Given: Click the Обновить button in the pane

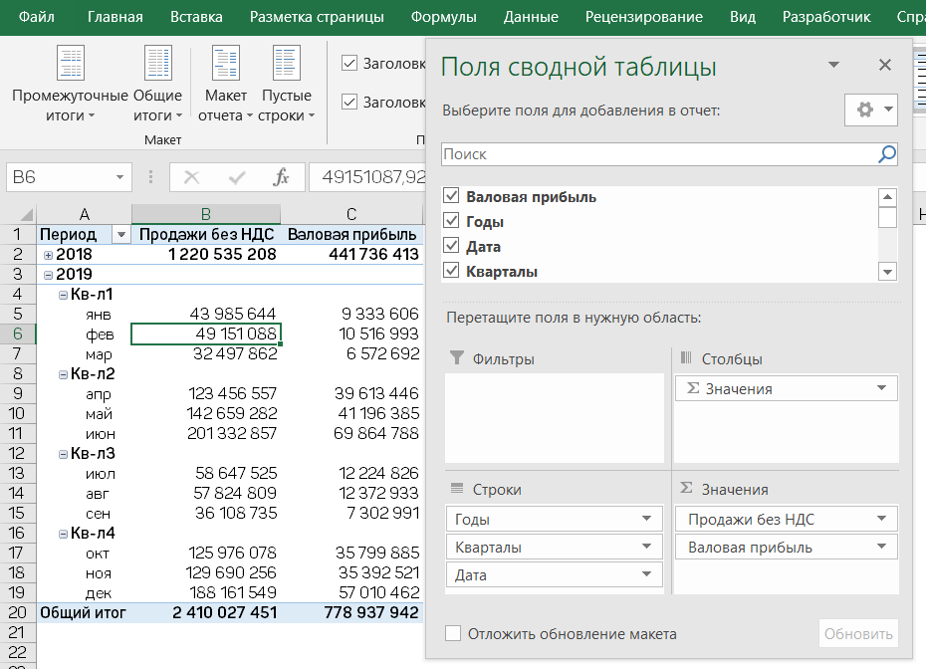Looking at the screenshot, I should click(x=858, y=633).
